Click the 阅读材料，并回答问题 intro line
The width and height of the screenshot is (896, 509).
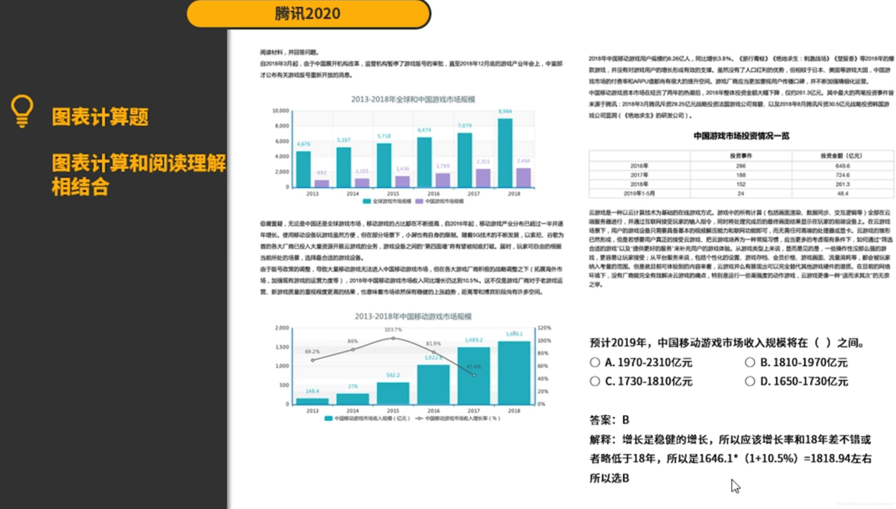click(x=289, y=53)
